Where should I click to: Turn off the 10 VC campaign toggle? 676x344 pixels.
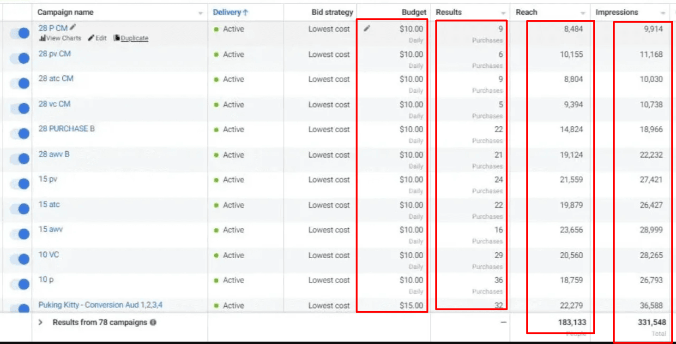20,259
